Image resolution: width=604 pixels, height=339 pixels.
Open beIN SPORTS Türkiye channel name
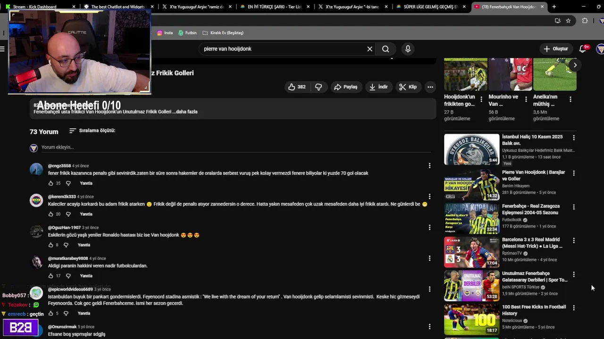click(520, 287)
